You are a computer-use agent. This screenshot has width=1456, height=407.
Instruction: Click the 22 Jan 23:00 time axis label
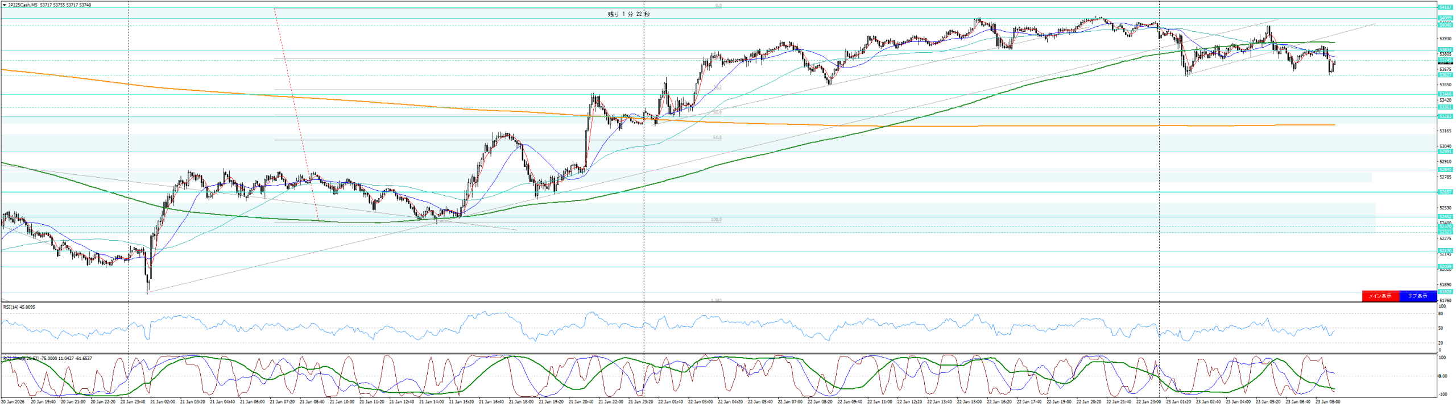1148,402
